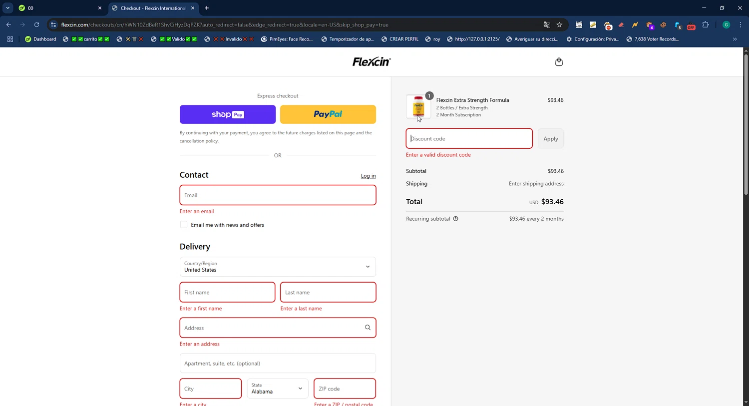
Task: Open the cart bag icon
Action: pyautogui.click(x=559, y=62)
